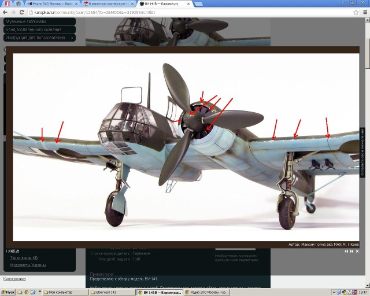The image size is (370, 296).
Task: Click the browser Forward arrow button
Action: point(13,12)
